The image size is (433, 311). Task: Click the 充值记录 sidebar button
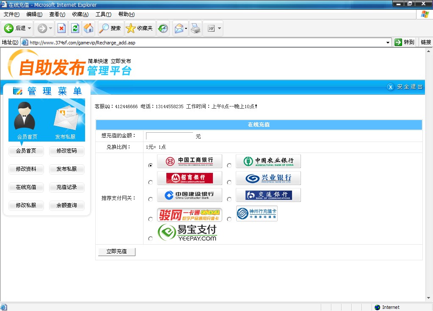(66, 187)
